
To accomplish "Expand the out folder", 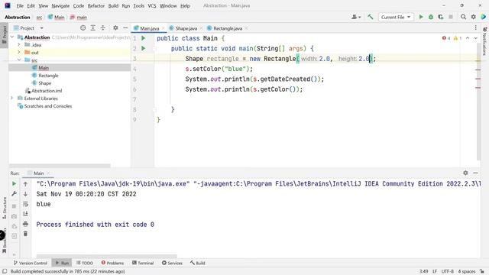I will 19,53.
